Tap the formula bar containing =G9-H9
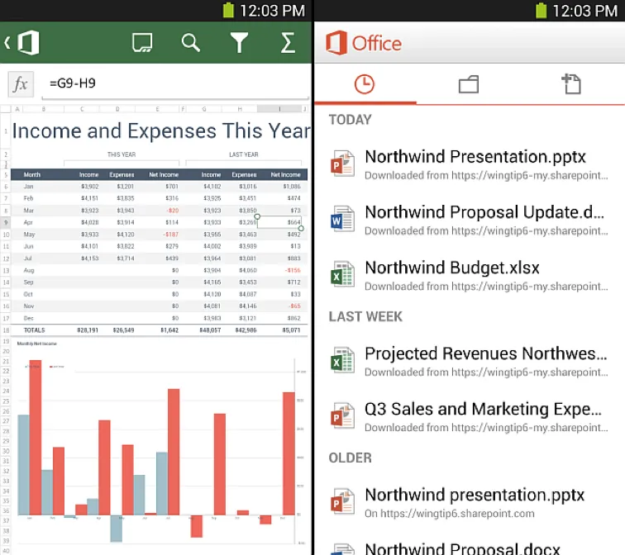Viewport: 625px width, 555px height. pyautogui.click(x=174, y=84)
